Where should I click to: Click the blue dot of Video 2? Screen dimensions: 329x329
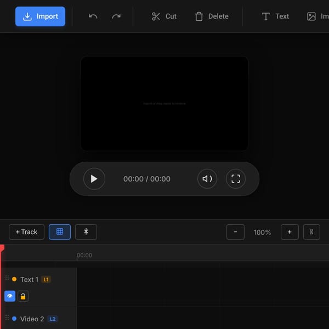click(x=14, y=319)
